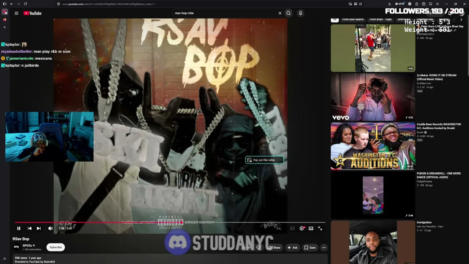
Task: Share the RSav Bop video
Action: (x=274, y=247)
